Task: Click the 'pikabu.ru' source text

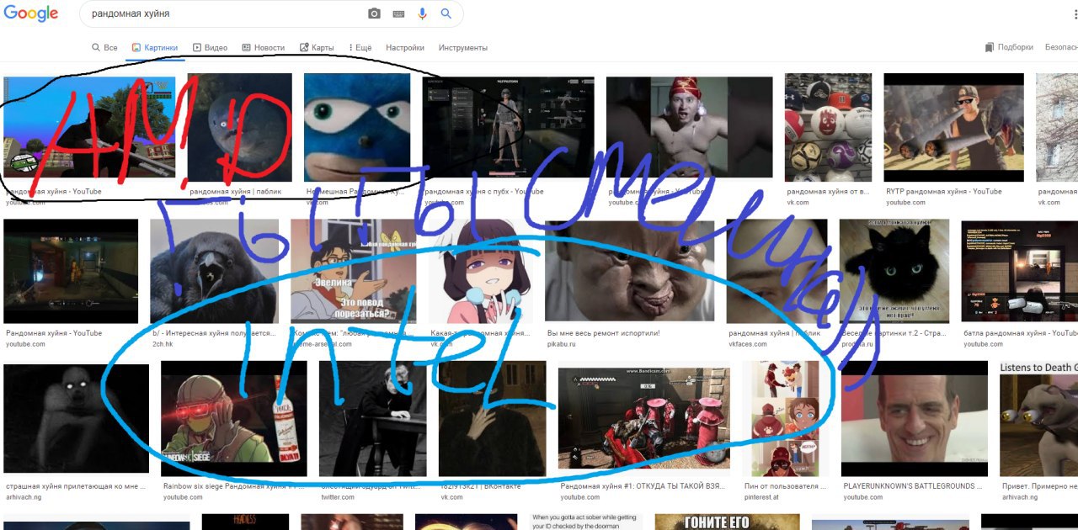Action: [562, 344]
